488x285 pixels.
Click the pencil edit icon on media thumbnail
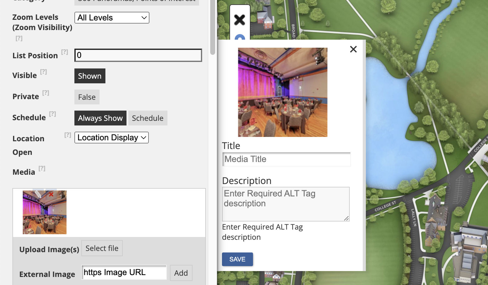(38, 194)
